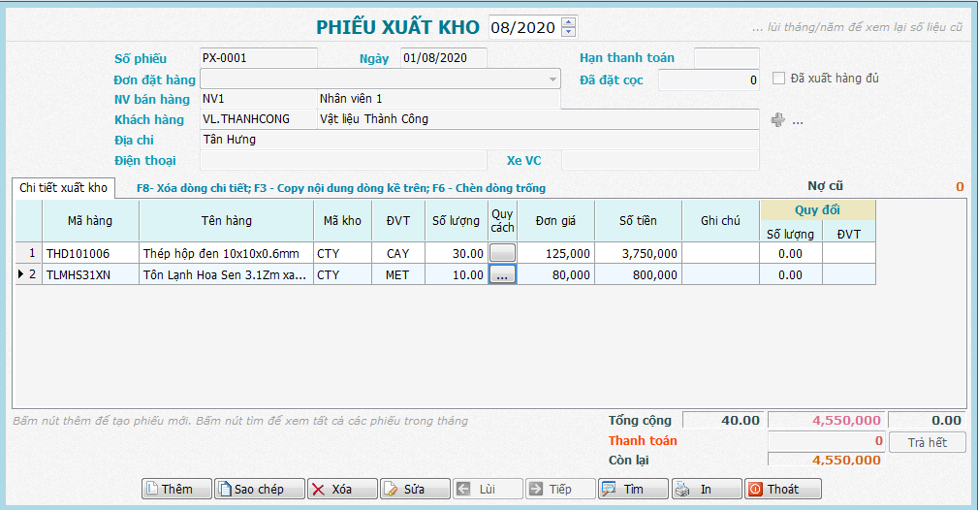Click the Trả hết button
The width and height of the screenshot is (978, 510).
coord(927,442)
